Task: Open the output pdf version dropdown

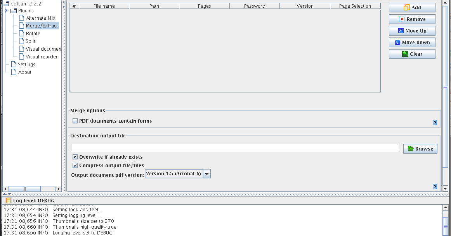Action: tap(207, 174)
